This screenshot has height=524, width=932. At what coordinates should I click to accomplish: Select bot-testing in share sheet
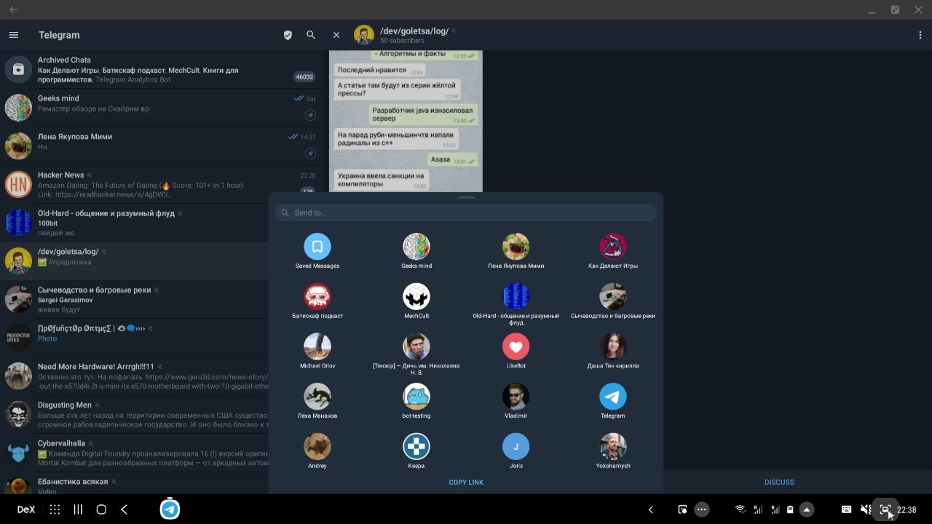(416, 402)
